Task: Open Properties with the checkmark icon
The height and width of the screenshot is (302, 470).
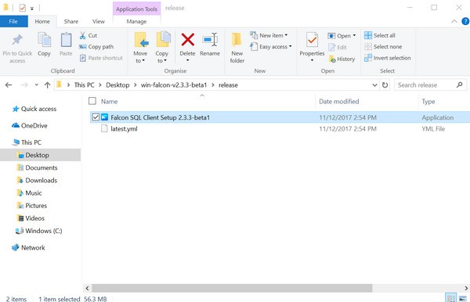Action: pos(312,40)
